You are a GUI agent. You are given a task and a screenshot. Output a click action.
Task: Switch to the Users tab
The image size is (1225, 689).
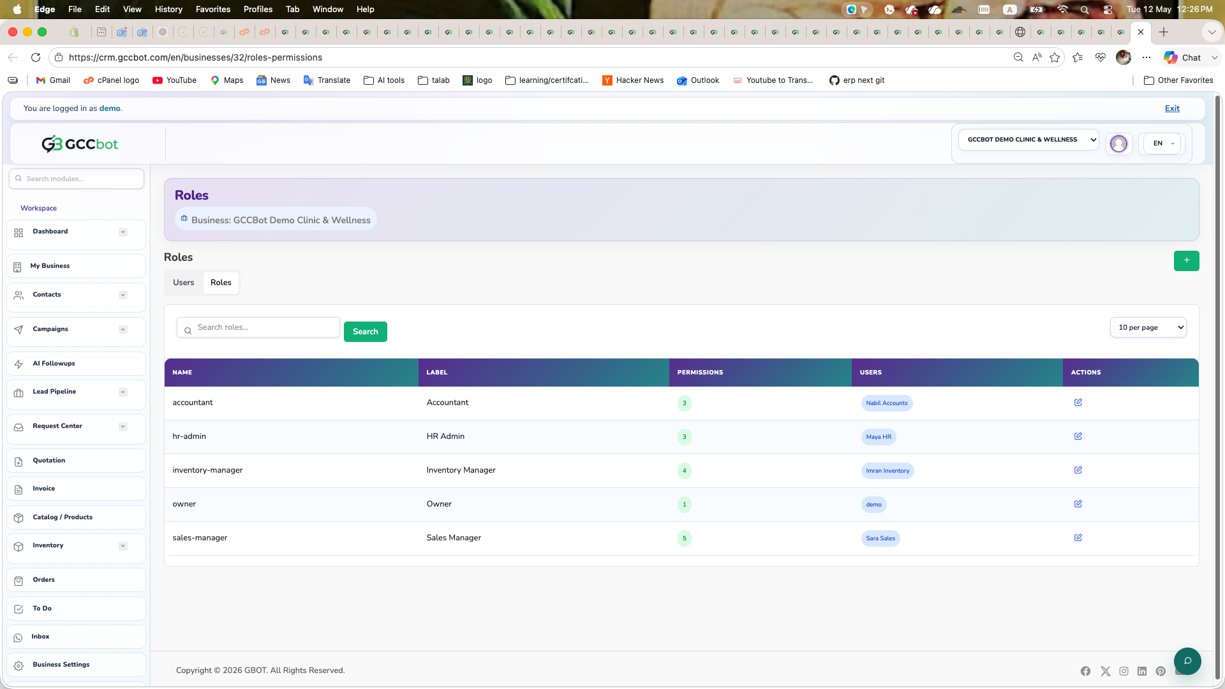pyautogui.click(x=183, y=283)
